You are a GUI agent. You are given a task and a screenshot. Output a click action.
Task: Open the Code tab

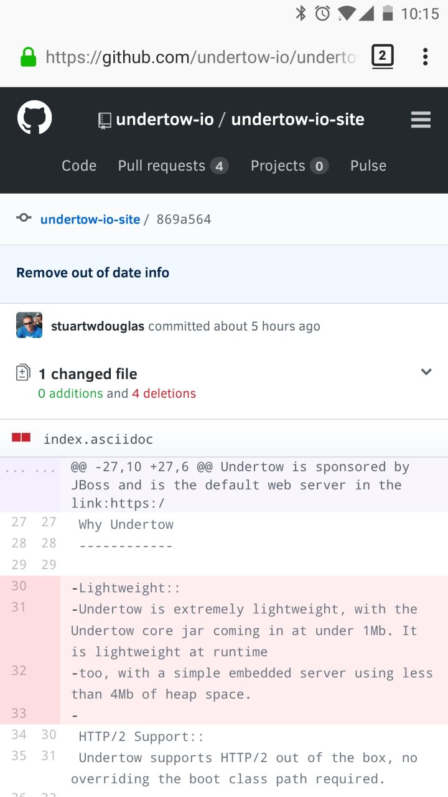click(79, 166)
